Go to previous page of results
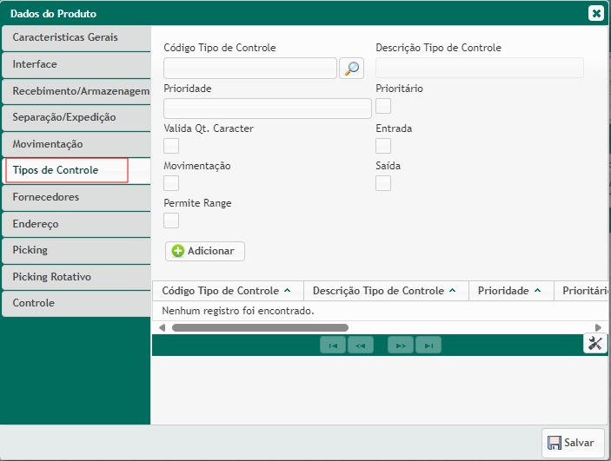The height and width of the screenshot is (461, 611). [x=360, y=346]
